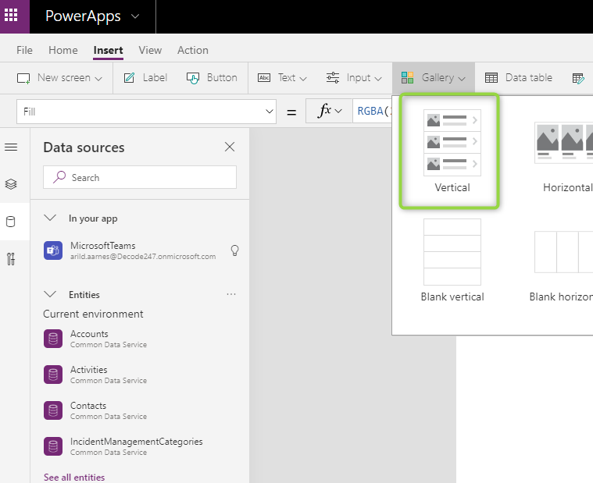
Task: Open the Action tab
Action: [193, 50]
